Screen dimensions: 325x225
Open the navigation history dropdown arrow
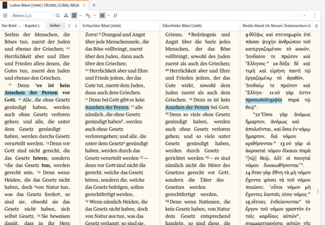pyautogui.click(x=304, y=15)
